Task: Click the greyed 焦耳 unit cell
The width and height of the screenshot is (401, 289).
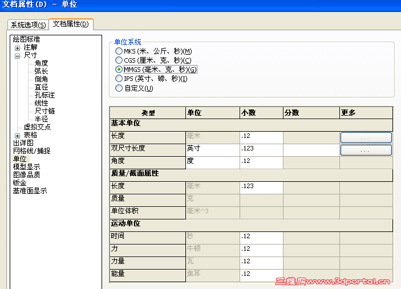Action: point(213,275)
